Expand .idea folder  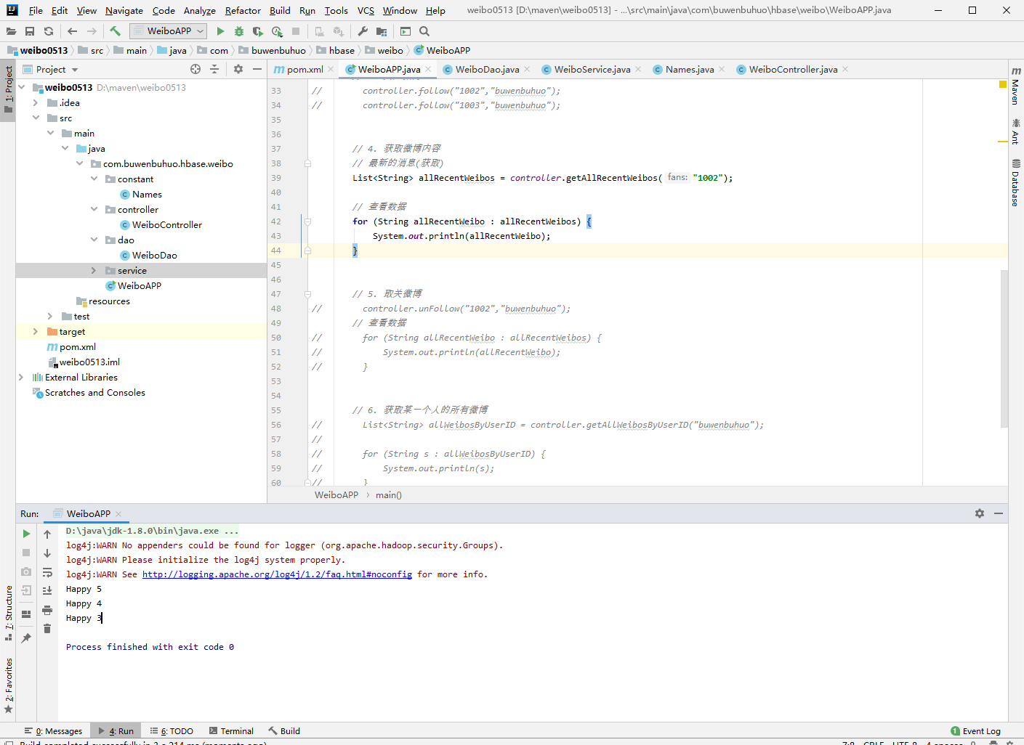point(36,102)
